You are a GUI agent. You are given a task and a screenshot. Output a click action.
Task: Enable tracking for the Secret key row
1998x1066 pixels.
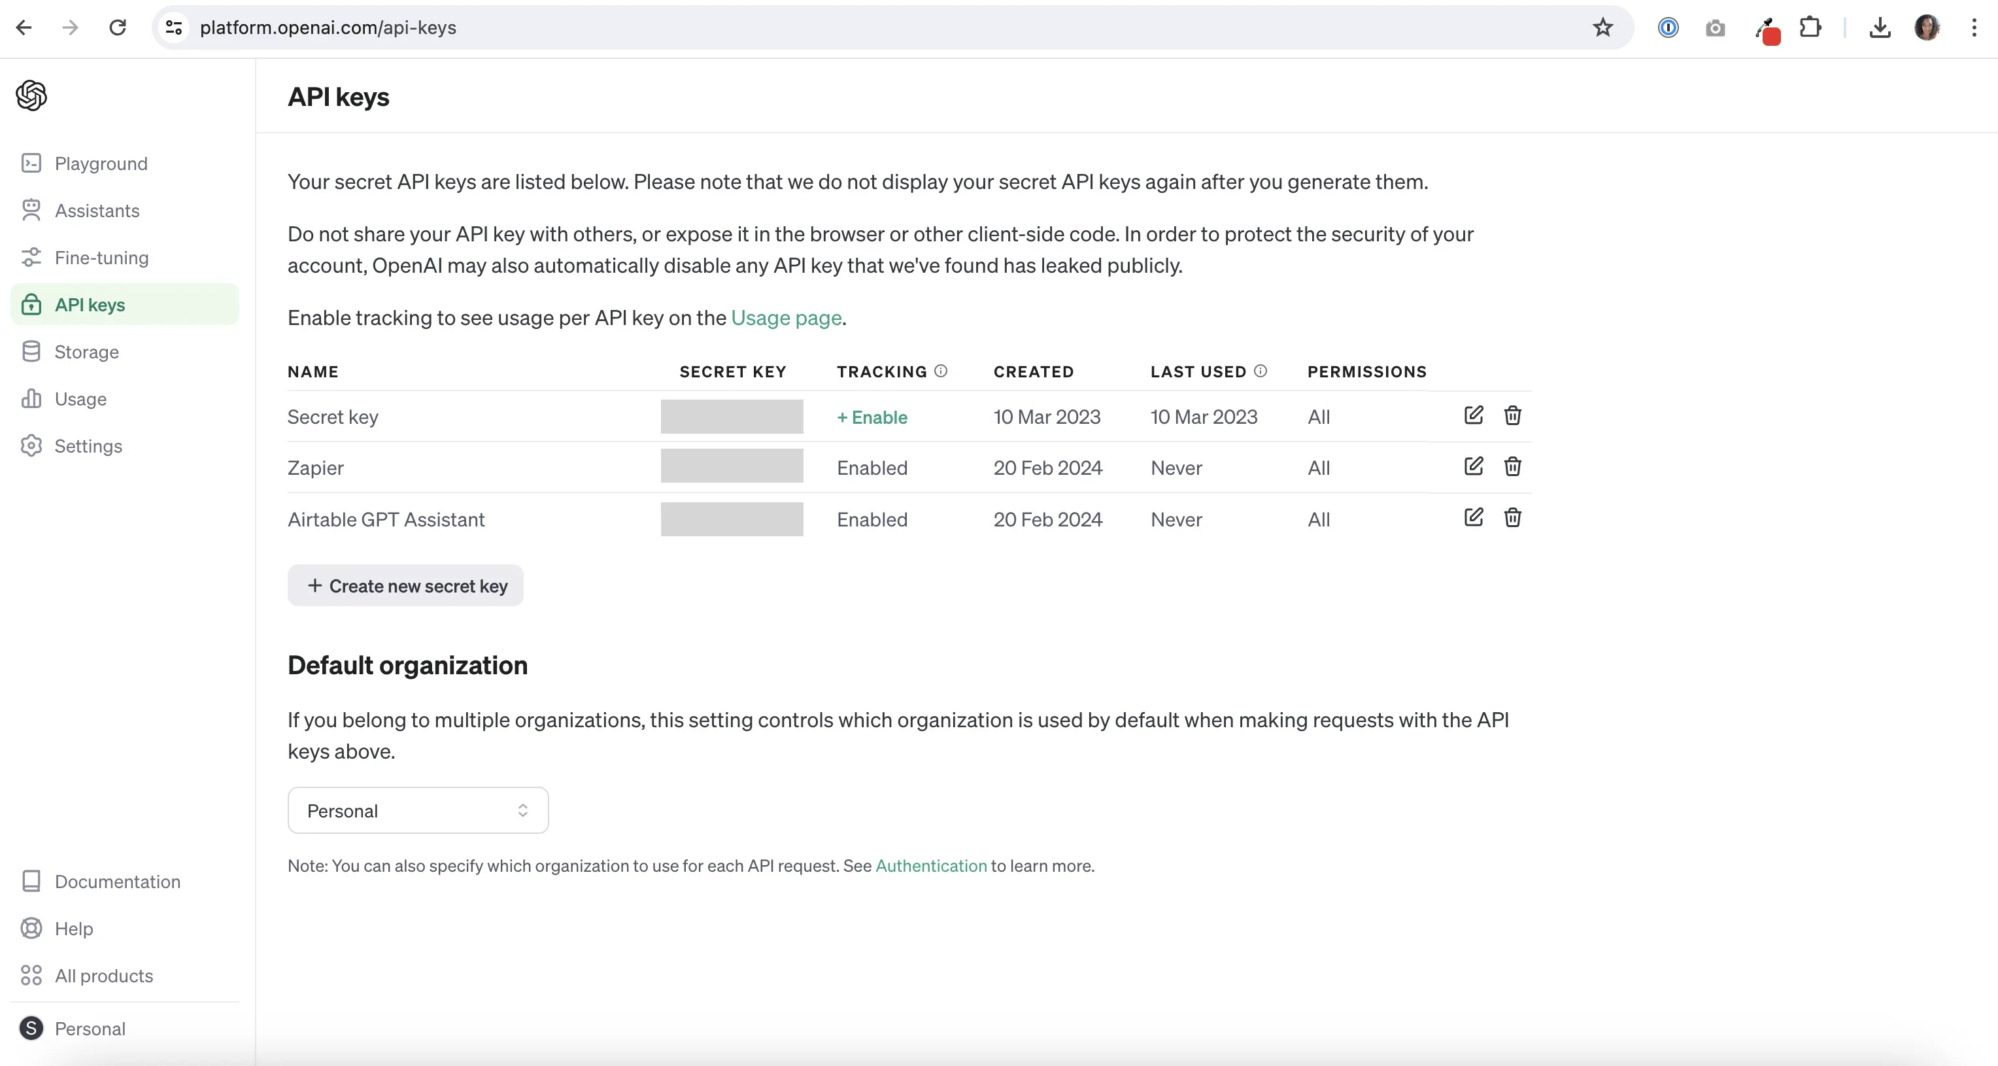[872, 417]
